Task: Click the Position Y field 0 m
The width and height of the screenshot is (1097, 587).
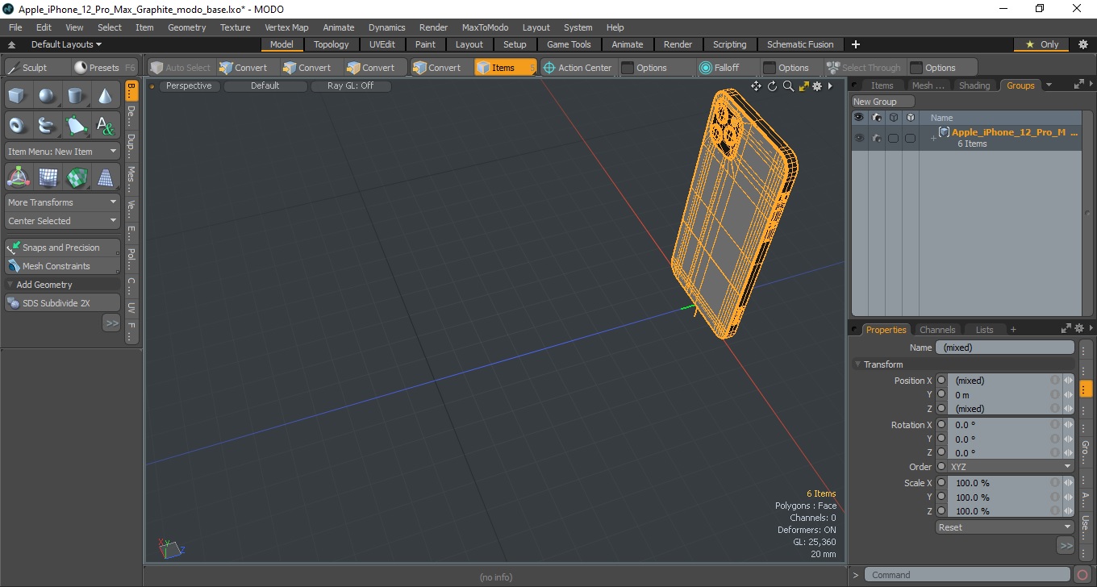Action: click(999, 395)
